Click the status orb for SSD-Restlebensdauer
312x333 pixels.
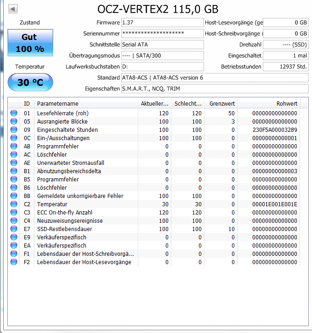pyautogui.click(x=14, y=229)
